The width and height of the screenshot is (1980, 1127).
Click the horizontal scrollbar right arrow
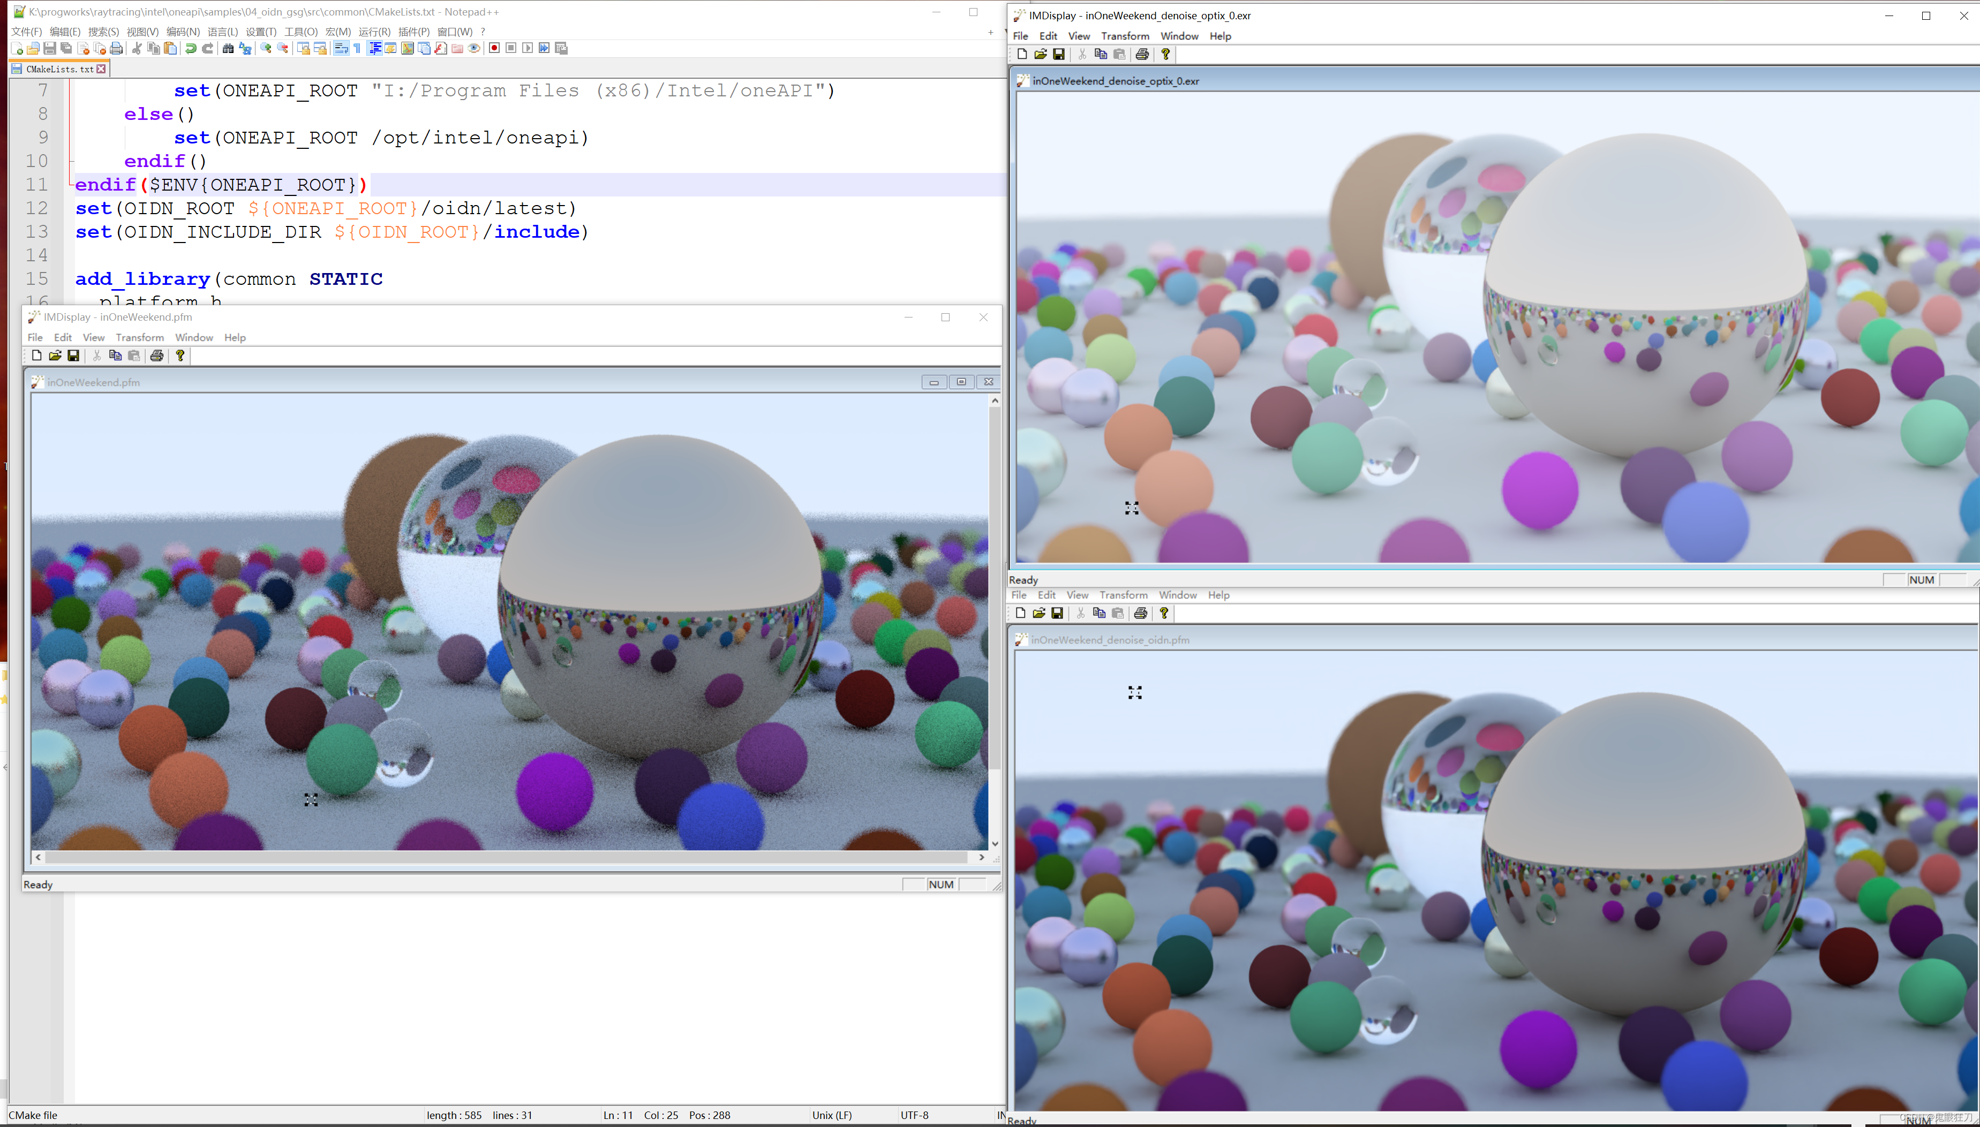pos(982,857)
